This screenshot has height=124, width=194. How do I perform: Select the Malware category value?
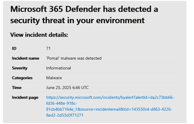[x=54, y=78]
